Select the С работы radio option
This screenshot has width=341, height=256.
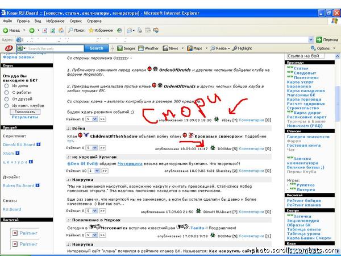click(6, 93)
